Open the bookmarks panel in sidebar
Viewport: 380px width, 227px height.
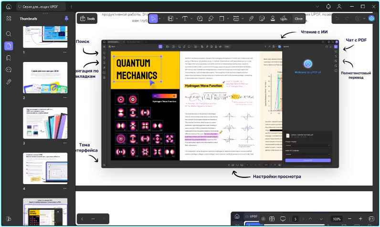tap(9, 58)
